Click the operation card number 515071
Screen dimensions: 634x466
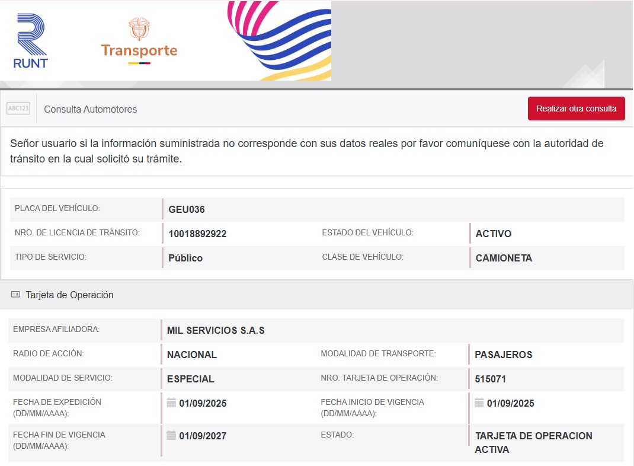[x=490, y=379]
